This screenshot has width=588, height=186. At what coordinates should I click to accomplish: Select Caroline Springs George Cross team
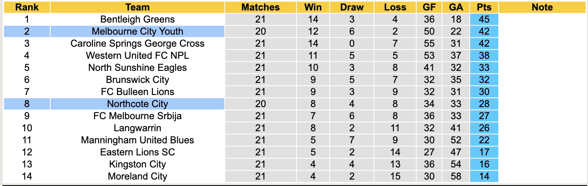click(x=138, y=43)
